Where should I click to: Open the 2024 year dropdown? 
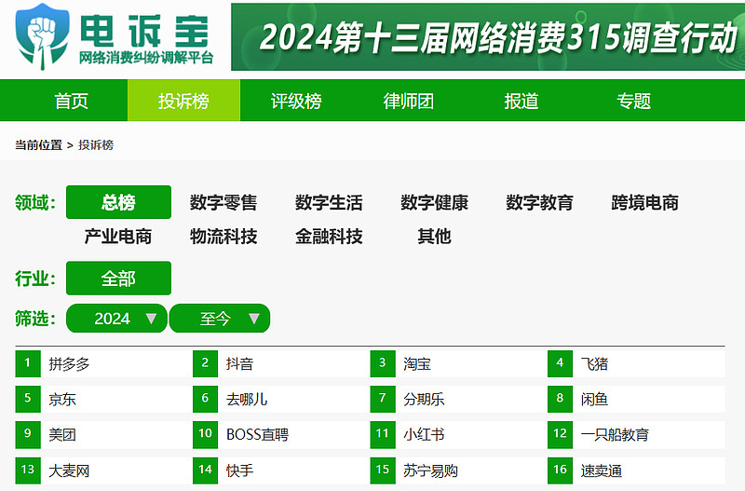pos(117,318)
